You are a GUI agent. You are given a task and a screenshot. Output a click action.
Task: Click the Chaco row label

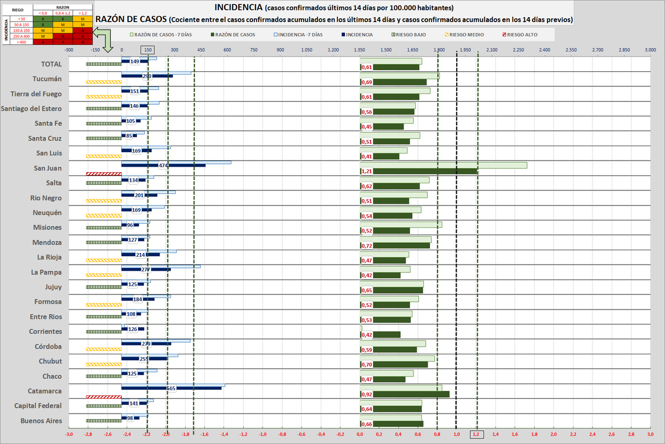[x=52, y=376]
